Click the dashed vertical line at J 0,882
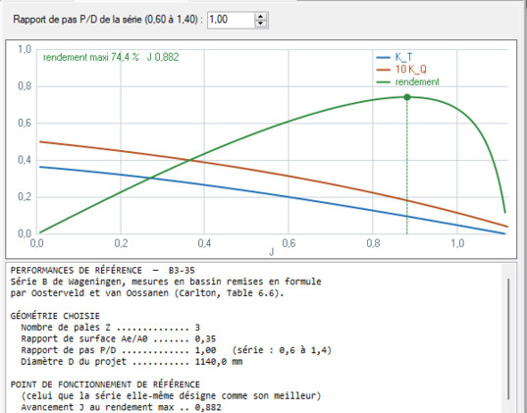Image resolution: width=527 pixels, height=413 pixels. coord(407,167)
